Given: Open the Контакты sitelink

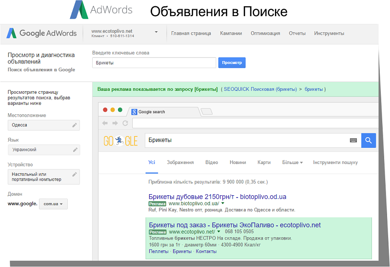Looking at the screenshot, I should click(x=206, y=251).
